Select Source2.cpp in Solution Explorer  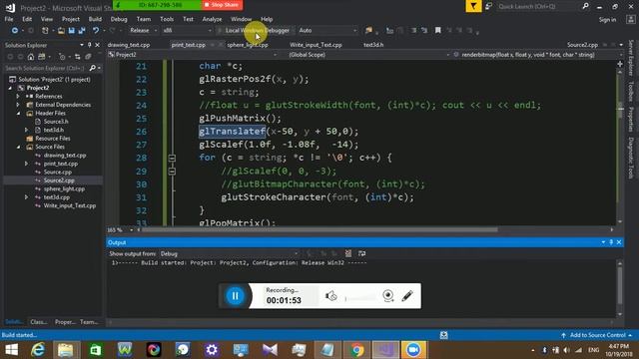(59, 180)
